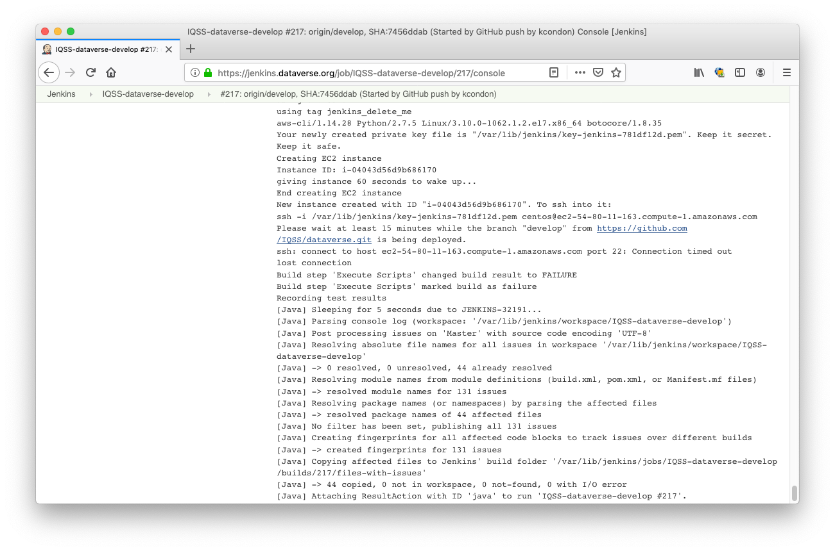Open a new browser tab
835x551 pixels.
(x=190, y=48)
